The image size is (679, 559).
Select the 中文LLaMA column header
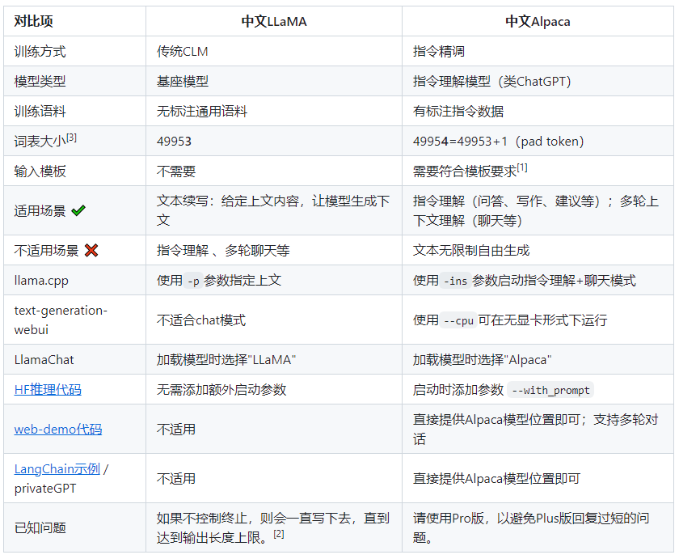tap(274, 21)
